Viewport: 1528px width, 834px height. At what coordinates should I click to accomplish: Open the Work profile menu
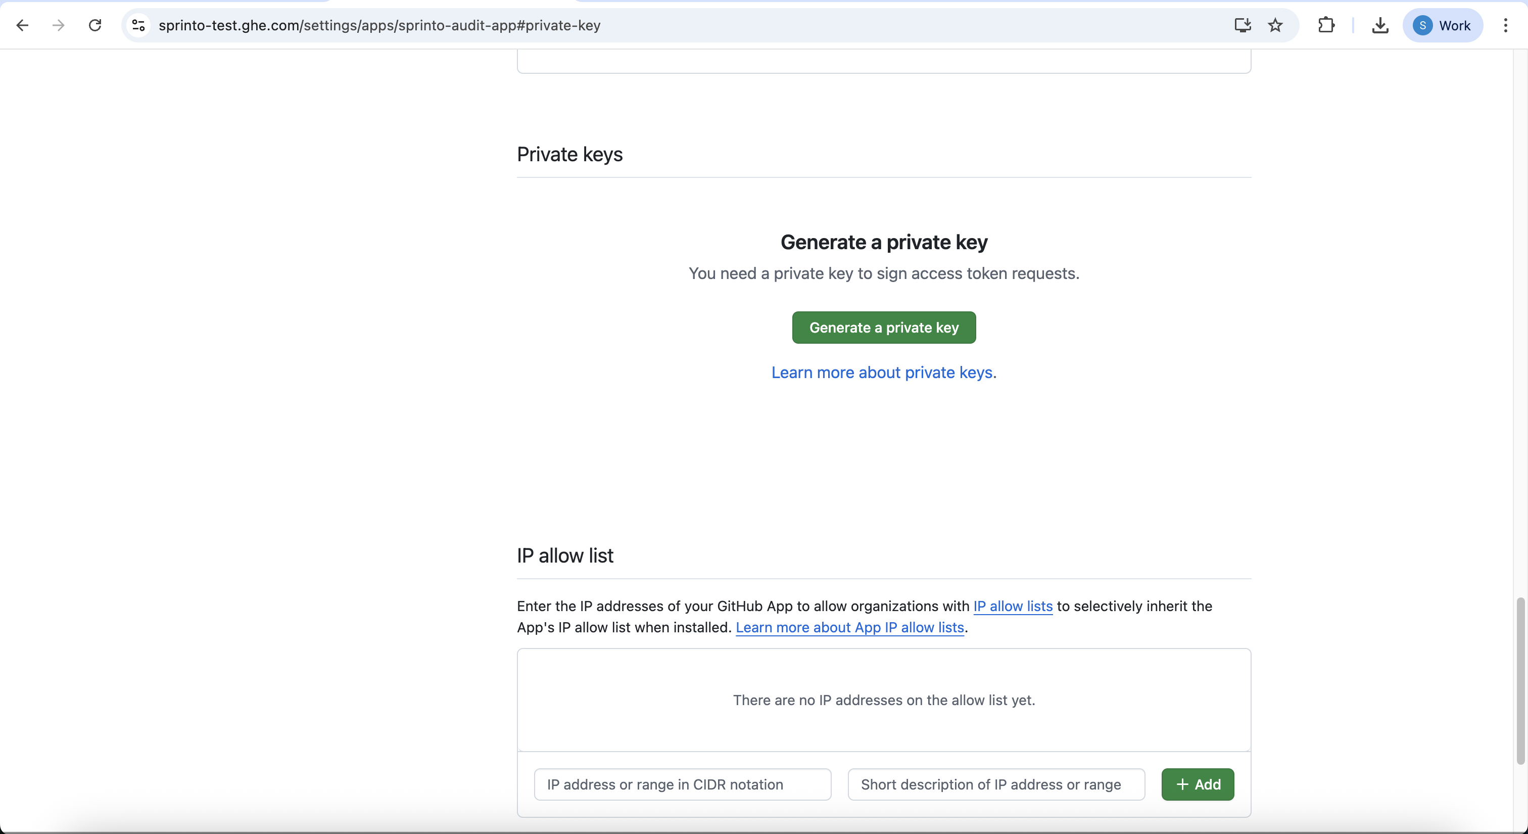[x=1442, y=25]
